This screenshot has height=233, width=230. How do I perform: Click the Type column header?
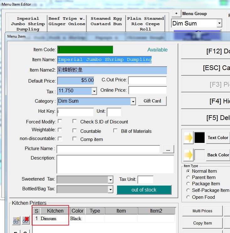(x=95, y=211)
